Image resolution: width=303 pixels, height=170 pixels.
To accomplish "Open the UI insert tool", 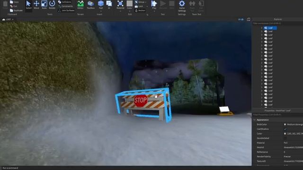I will (x=109, y=5).
